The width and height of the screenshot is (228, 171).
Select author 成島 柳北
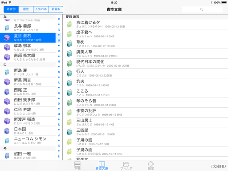pyautogui.click(x=28, y=48)
